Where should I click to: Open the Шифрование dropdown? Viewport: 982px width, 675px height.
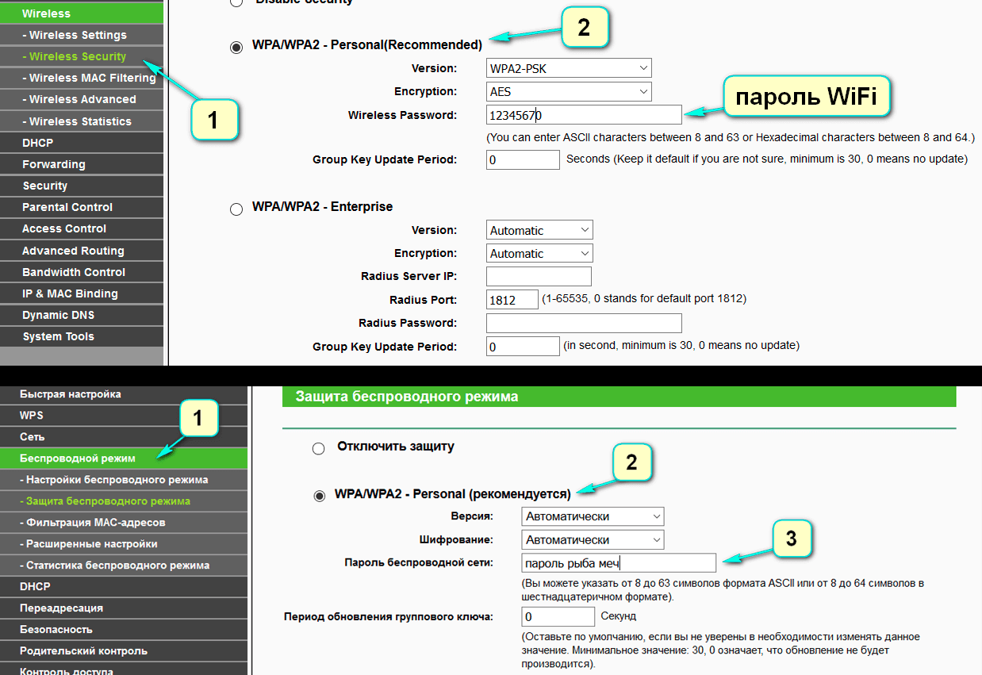pyautogui.click(x=593, y=540)
